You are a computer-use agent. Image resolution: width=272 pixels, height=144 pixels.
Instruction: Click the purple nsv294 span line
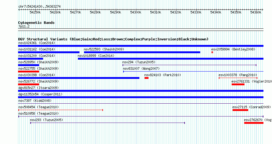(x=189, y=65)
